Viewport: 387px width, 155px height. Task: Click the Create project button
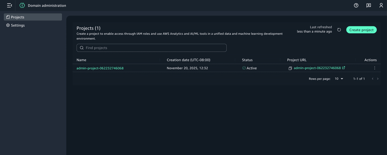tap(361, 30)
